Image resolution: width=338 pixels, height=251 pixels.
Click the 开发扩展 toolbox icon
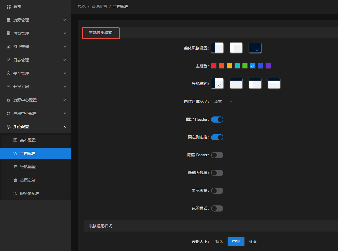pyautogui.click(x=8, y=87)
